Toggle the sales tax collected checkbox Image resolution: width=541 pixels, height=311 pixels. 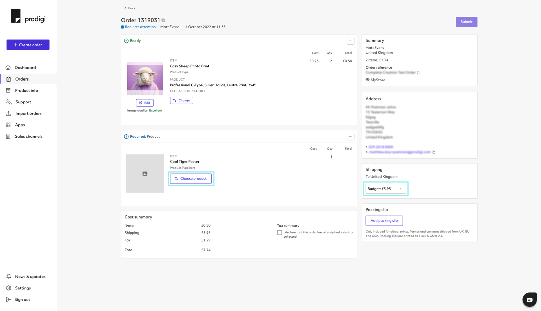pyautogui.click(x=280, y=233)
